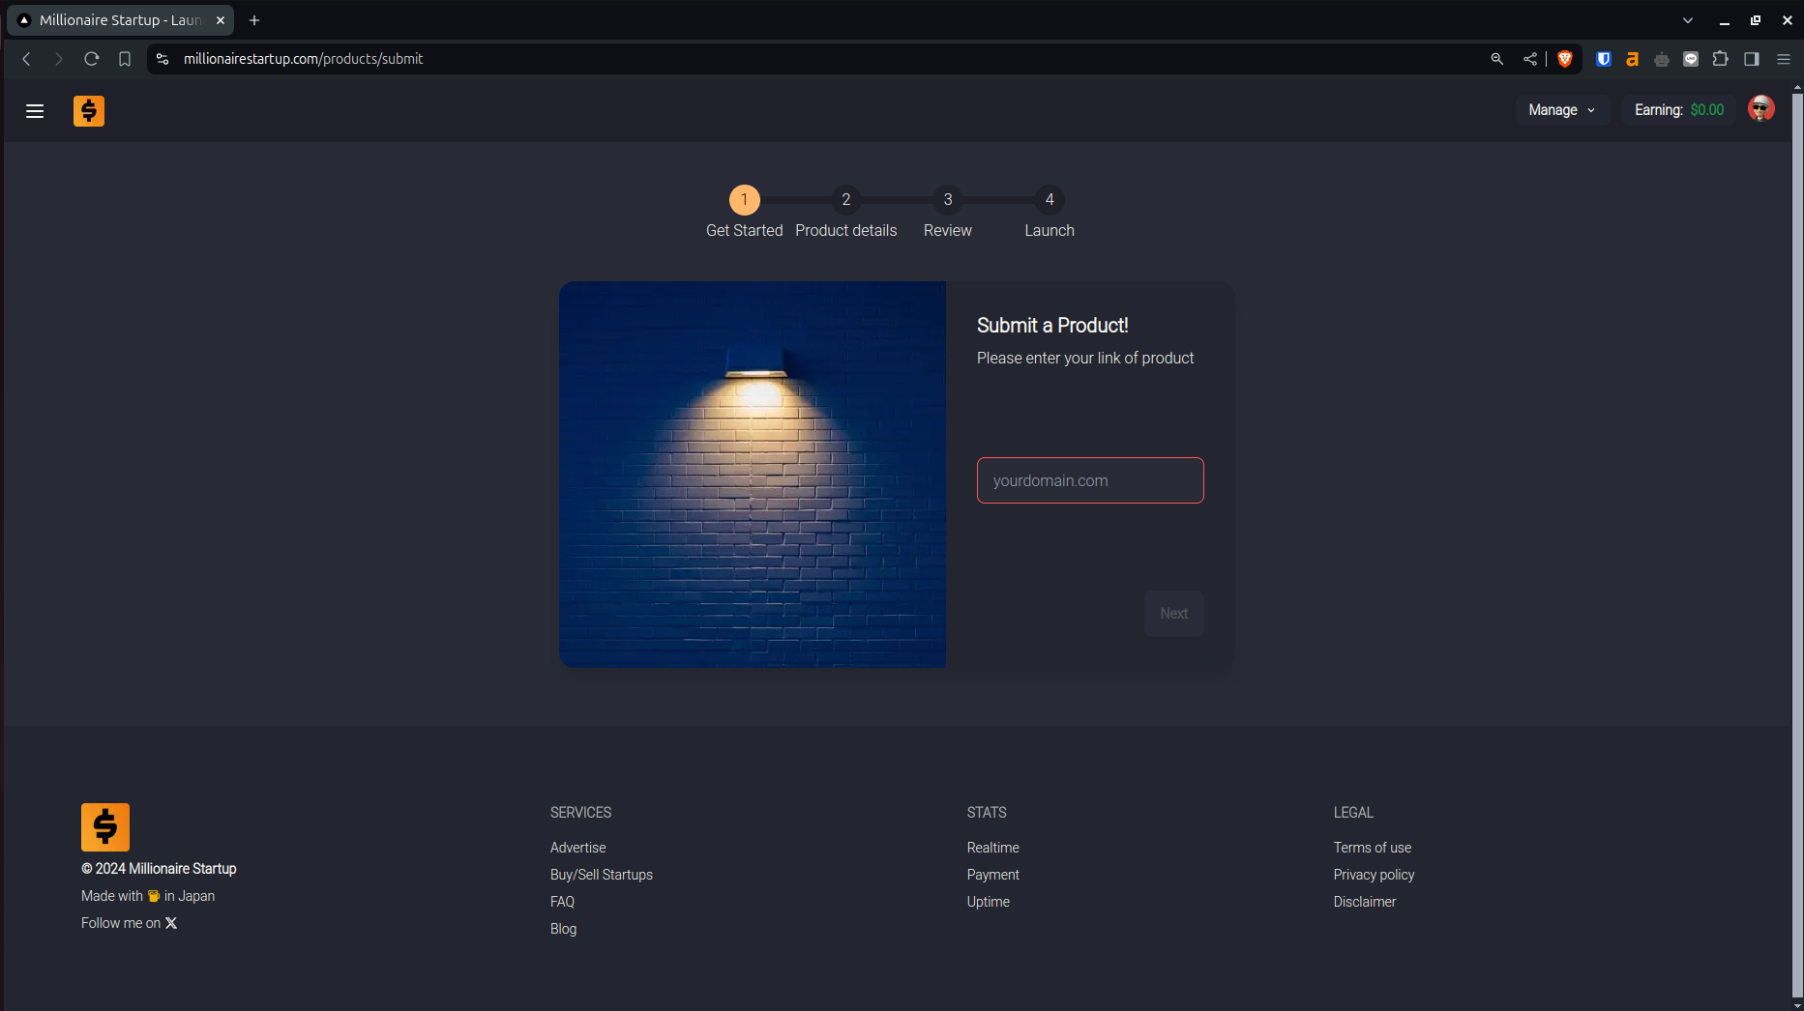Expand the Manage dropdown

click(x=1561, y=110)
